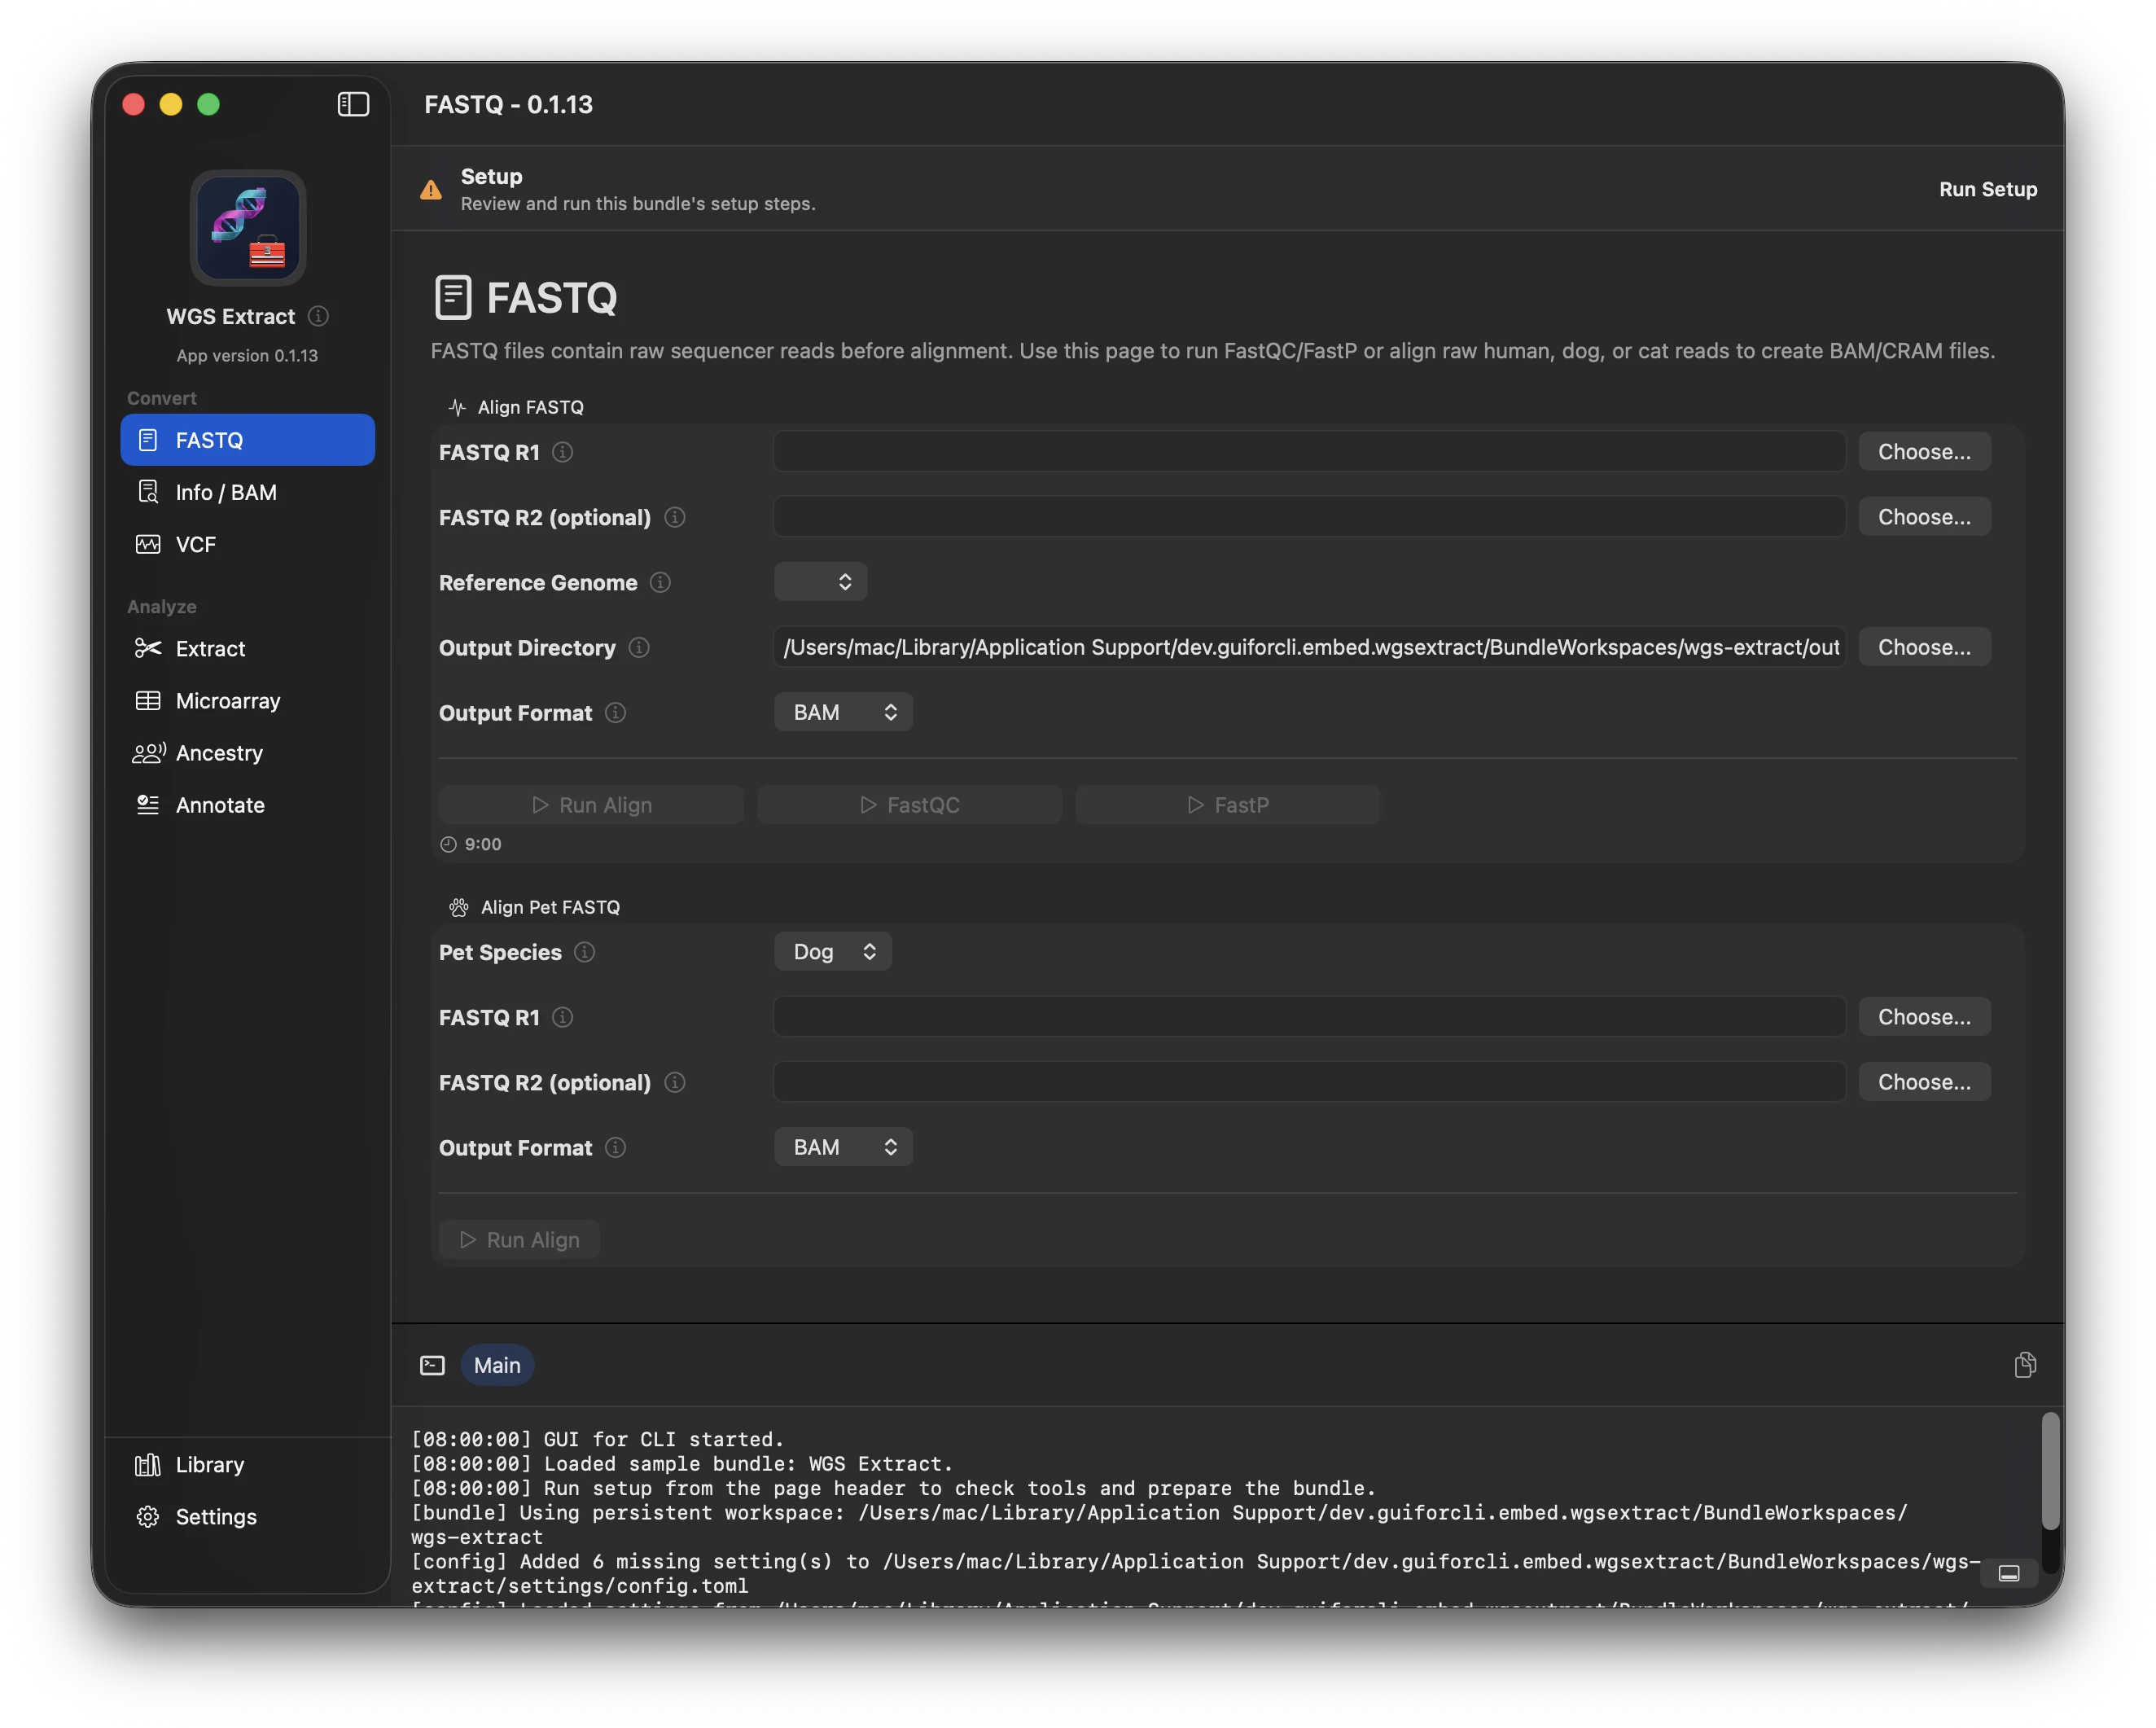Show info for Pet FASTQ R2 (optional)
The image size is (2156, 1728).
click(x=675, y=1081)
